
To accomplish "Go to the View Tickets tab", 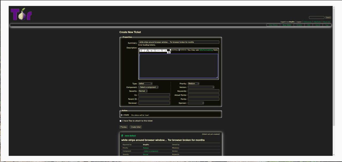I will (273, 25).
